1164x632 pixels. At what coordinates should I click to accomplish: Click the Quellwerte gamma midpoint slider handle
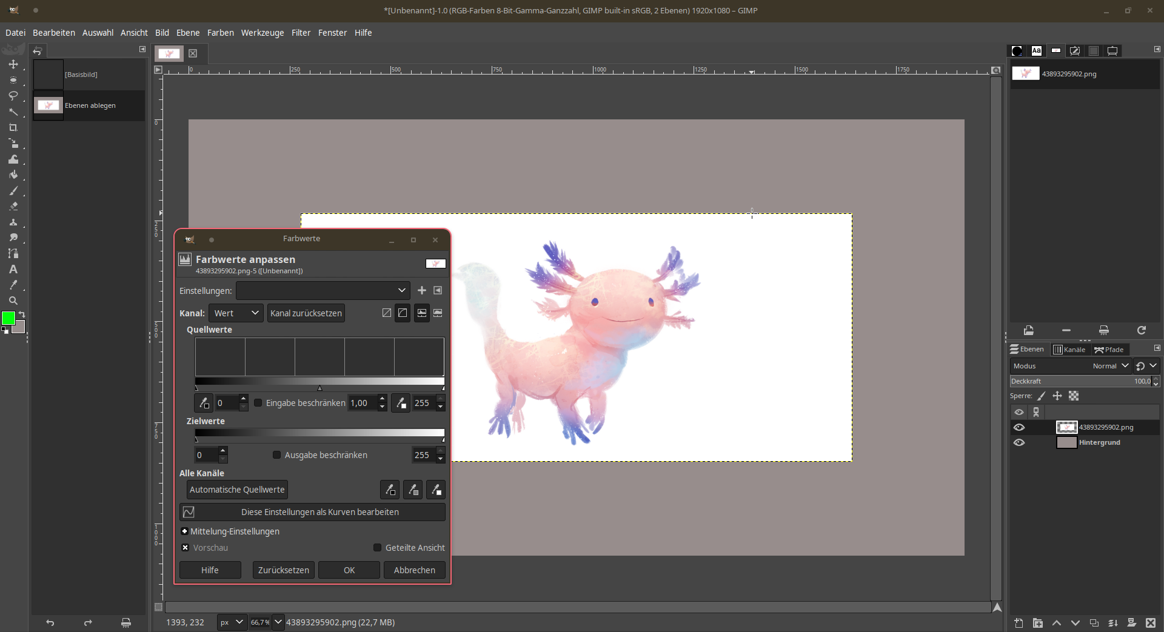(319, 388)
